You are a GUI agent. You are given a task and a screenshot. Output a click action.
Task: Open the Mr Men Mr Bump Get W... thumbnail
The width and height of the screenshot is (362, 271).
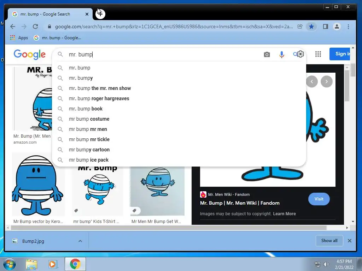pos(157,191)
